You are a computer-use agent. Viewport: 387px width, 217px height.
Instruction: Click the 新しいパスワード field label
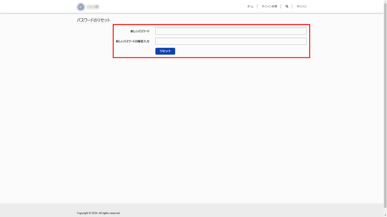coord(140,31)
